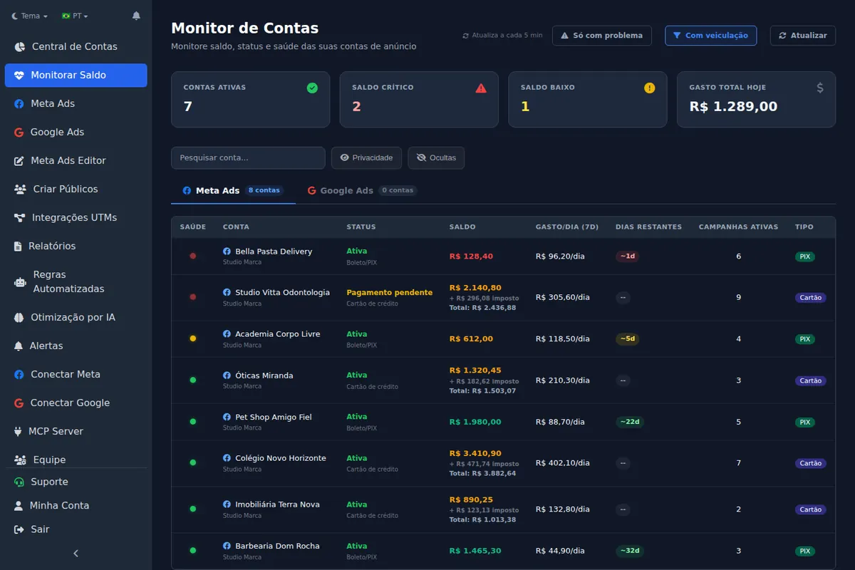855x570 pixels.
Task: Open the Óticas Miranda account
Action: (x=264, y=375)
